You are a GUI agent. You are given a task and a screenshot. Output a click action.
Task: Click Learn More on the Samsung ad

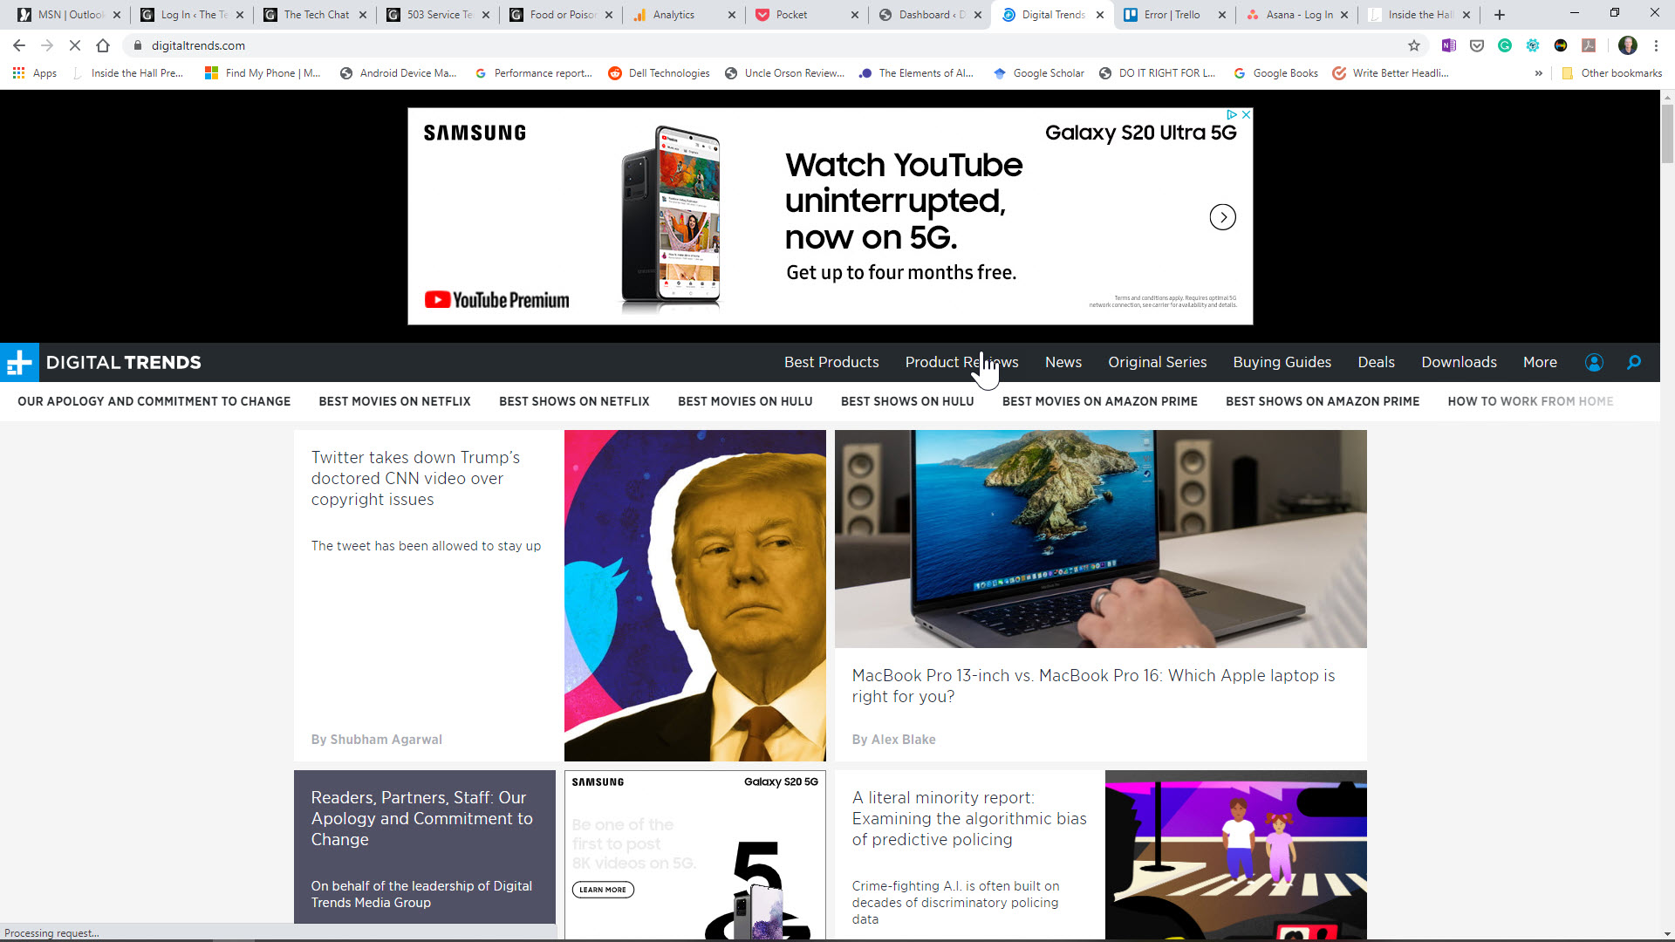tap(603, 890)
